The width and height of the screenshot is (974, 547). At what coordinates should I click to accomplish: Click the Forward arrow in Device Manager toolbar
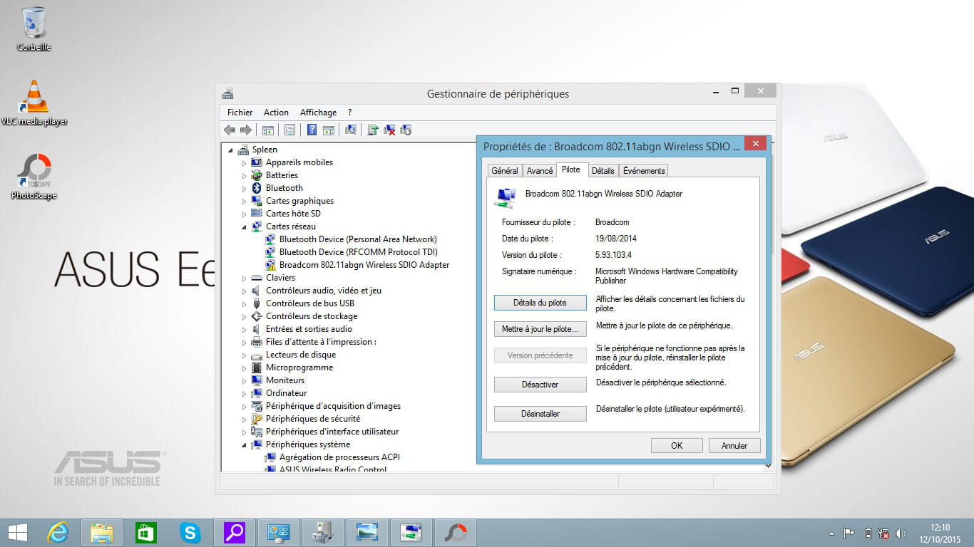click(246, 130)
